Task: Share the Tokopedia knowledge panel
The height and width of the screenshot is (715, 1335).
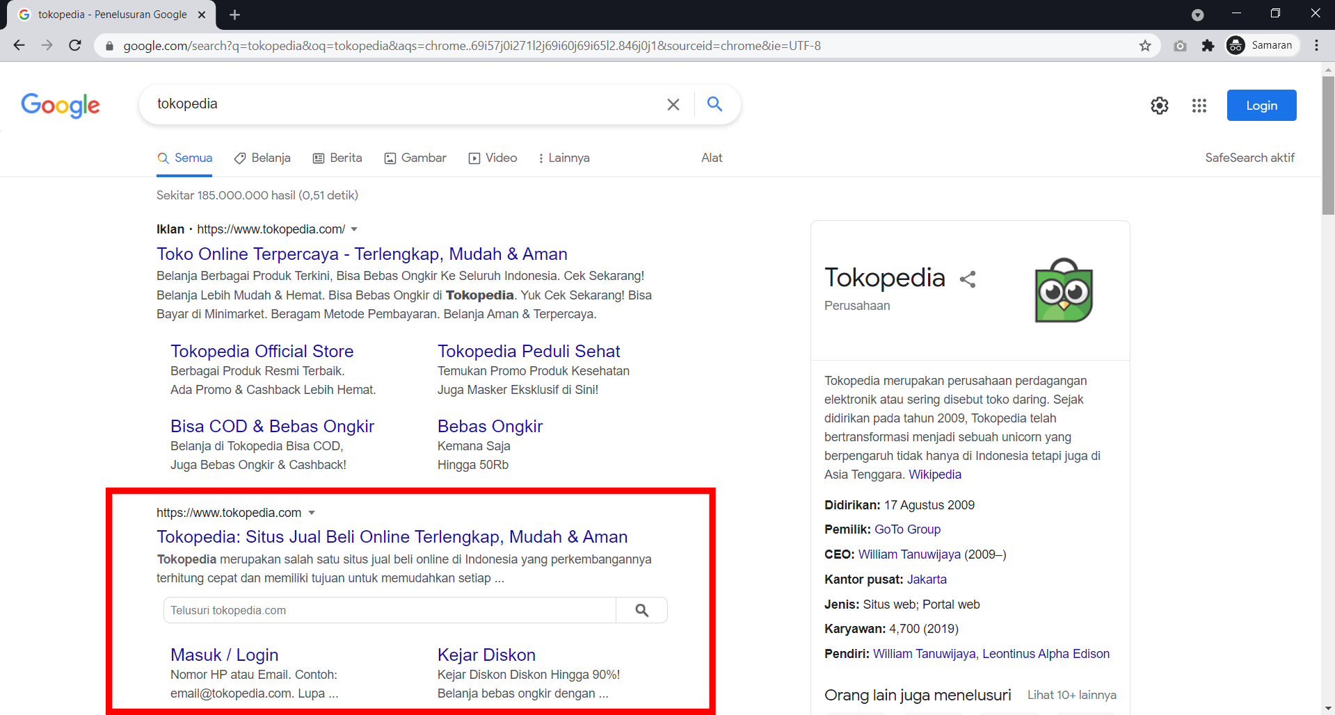Action: (968, 279)
